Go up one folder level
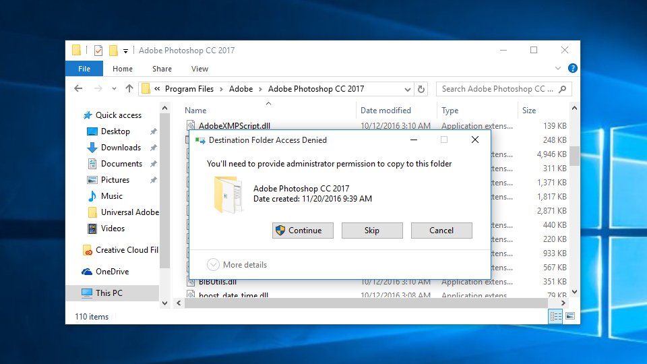This screenshot has height=364, width=647. (x=129, y=88)
